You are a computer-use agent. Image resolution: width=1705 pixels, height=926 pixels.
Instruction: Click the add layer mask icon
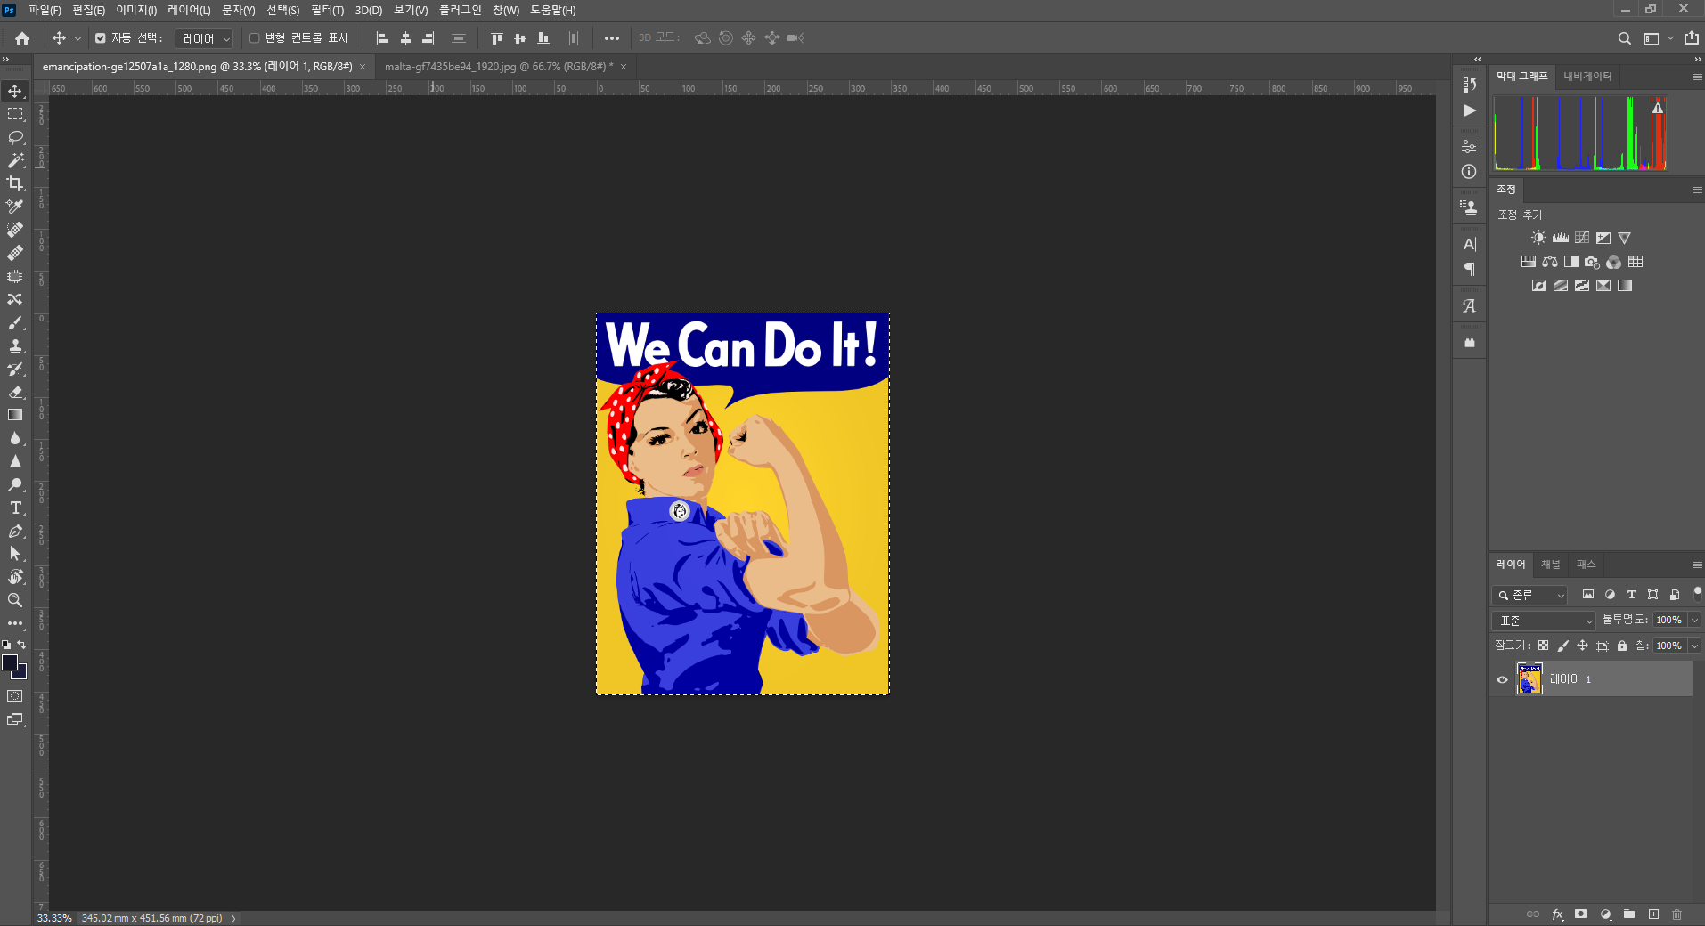1581,914
